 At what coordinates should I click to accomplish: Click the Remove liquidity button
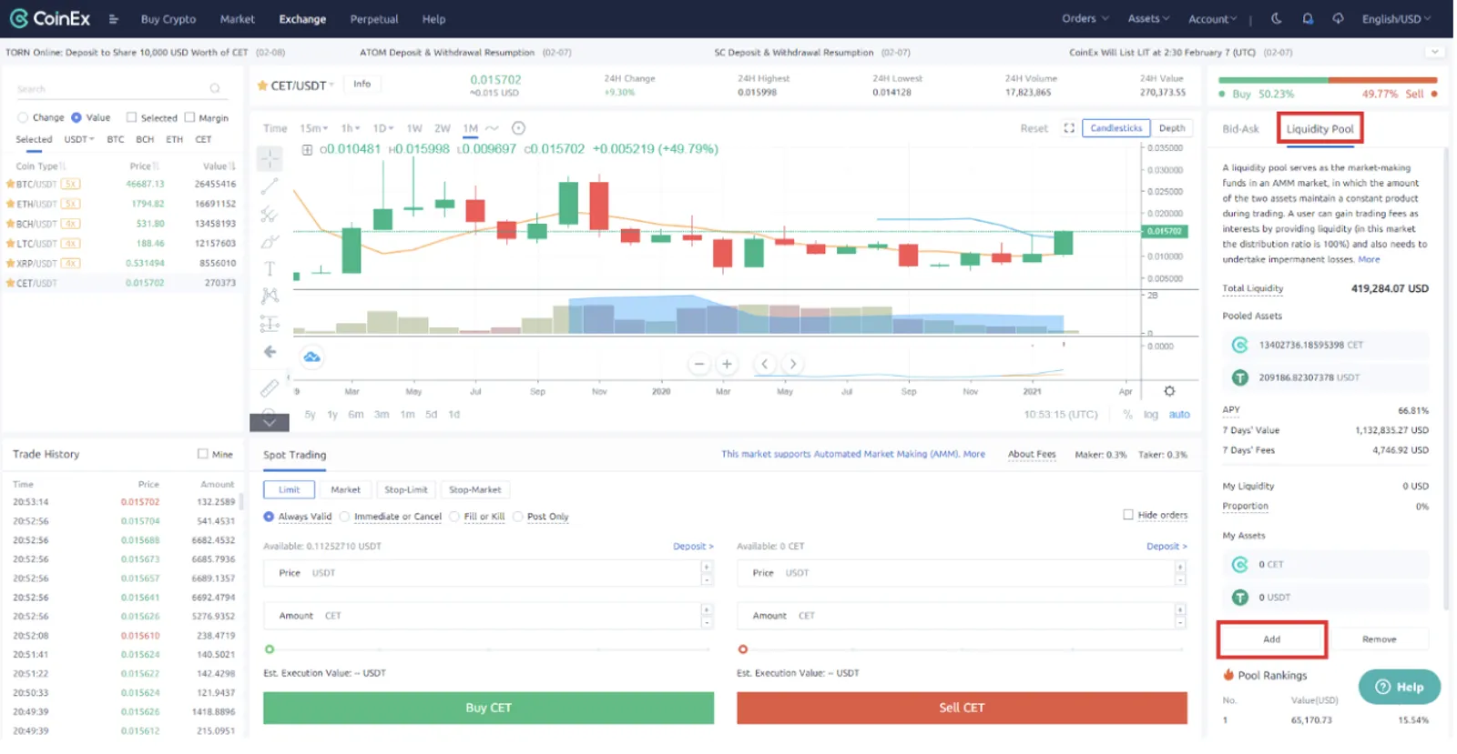1379,639
